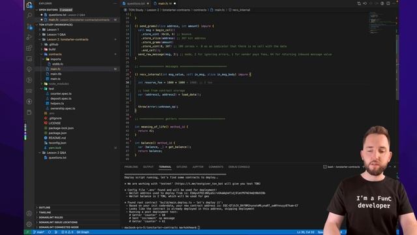Screen dimensions: 417x235
Task: Open LICENSE in the file tree
Action: pyautogui.click(x=55, y=123)
